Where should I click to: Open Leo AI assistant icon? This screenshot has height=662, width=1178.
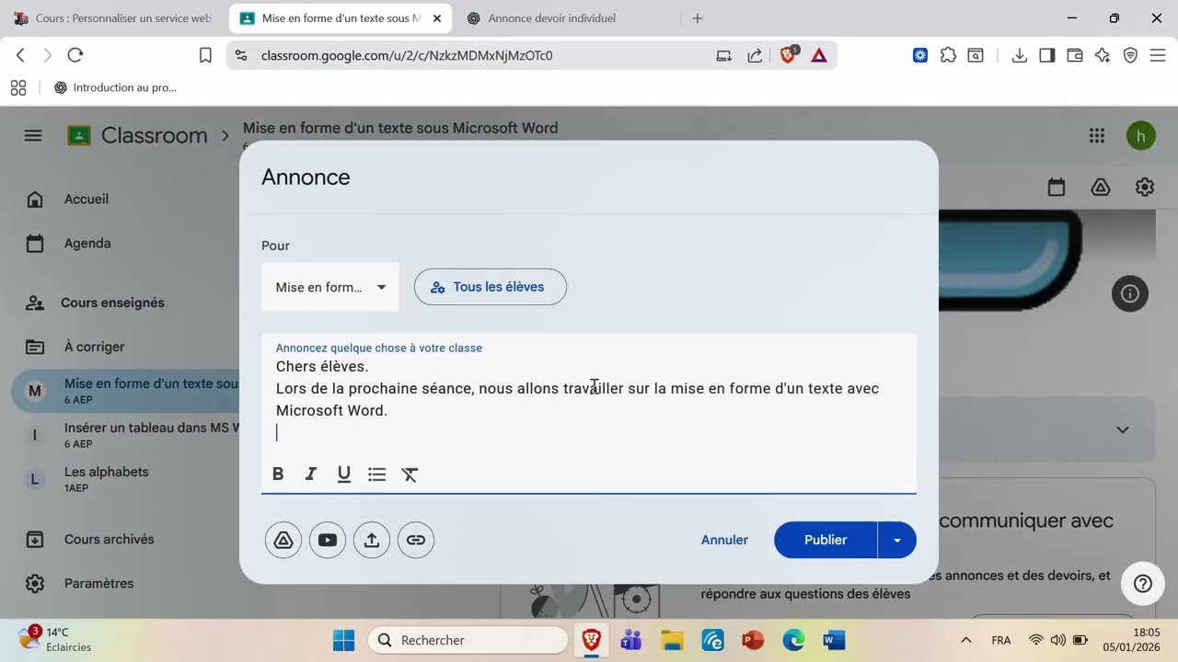1103,55
